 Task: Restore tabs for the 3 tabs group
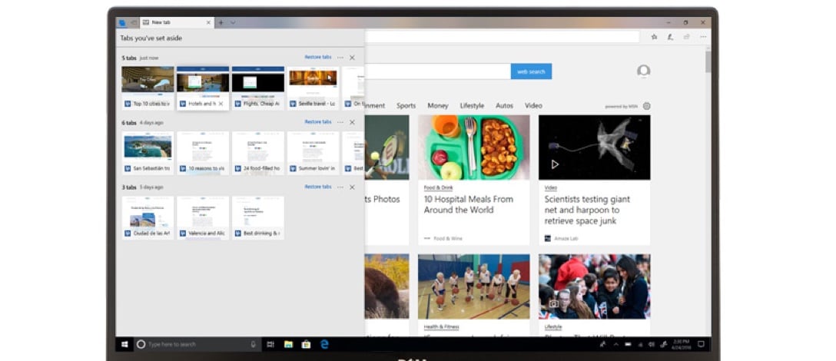(x=318, y=187)
